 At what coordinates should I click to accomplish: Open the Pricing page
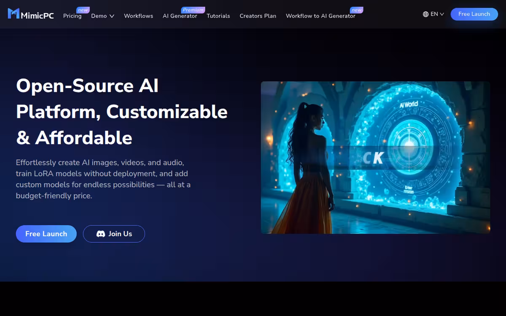click(x=72, y=16)
